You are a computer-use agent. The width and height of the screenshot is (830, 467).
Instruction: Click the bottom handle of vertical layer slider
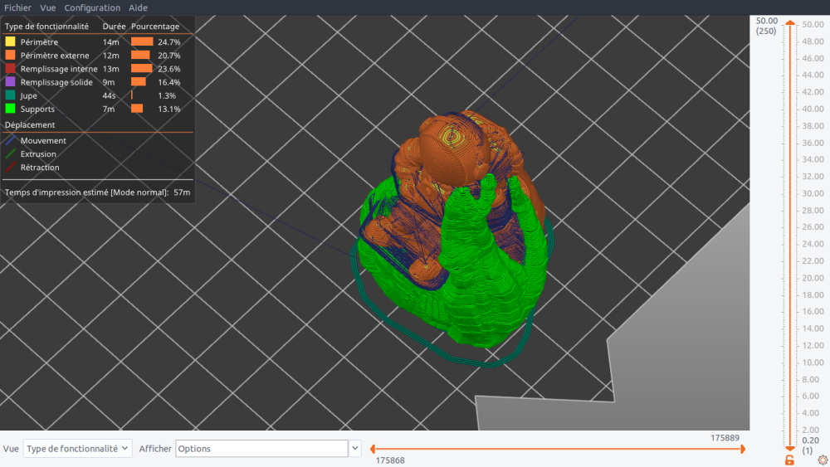[x=790, y=449]
